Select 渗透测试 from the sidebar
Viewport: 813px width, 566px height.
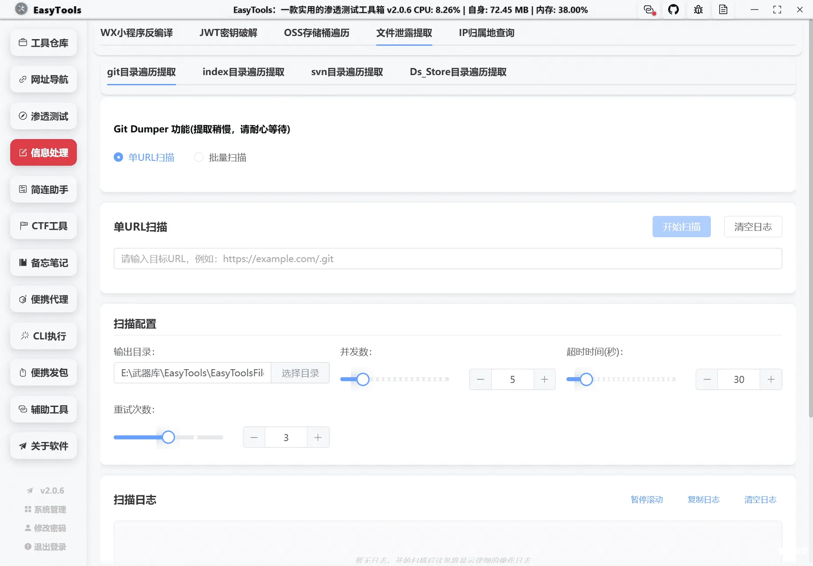pos(43,116)
